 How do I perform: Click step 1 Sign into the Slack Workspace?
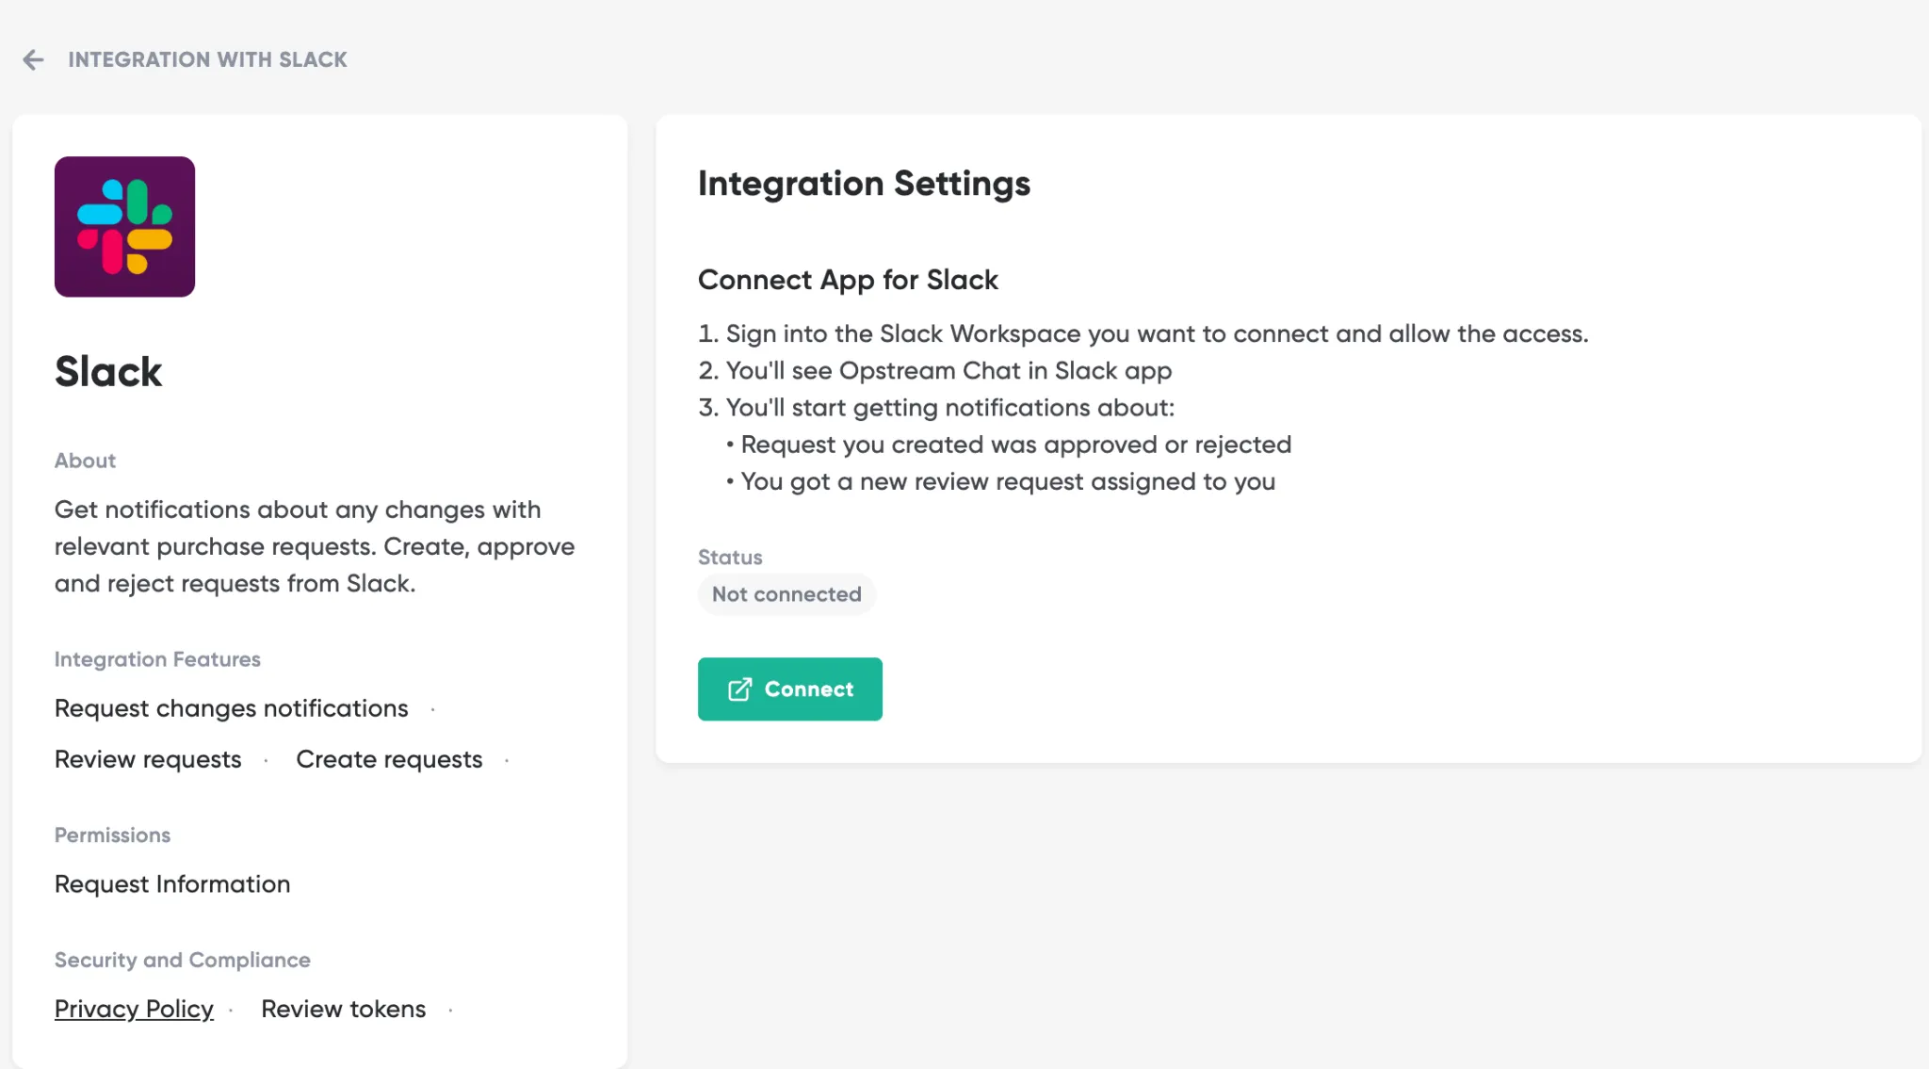1143,333
